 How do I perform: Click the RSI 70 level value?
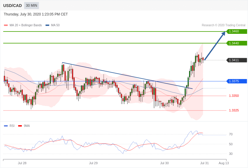(231, 134)
